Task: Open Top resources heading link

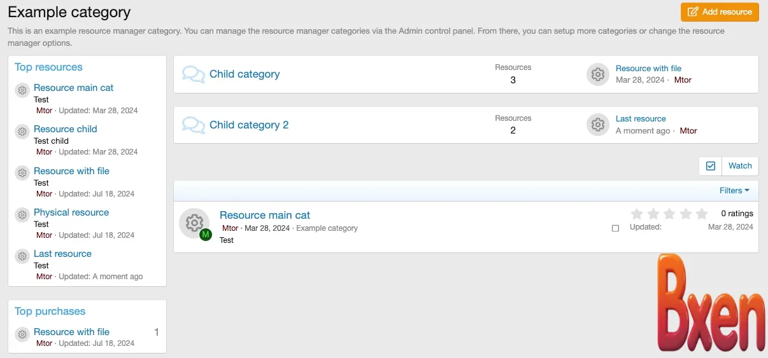Action: click(48, 67)
